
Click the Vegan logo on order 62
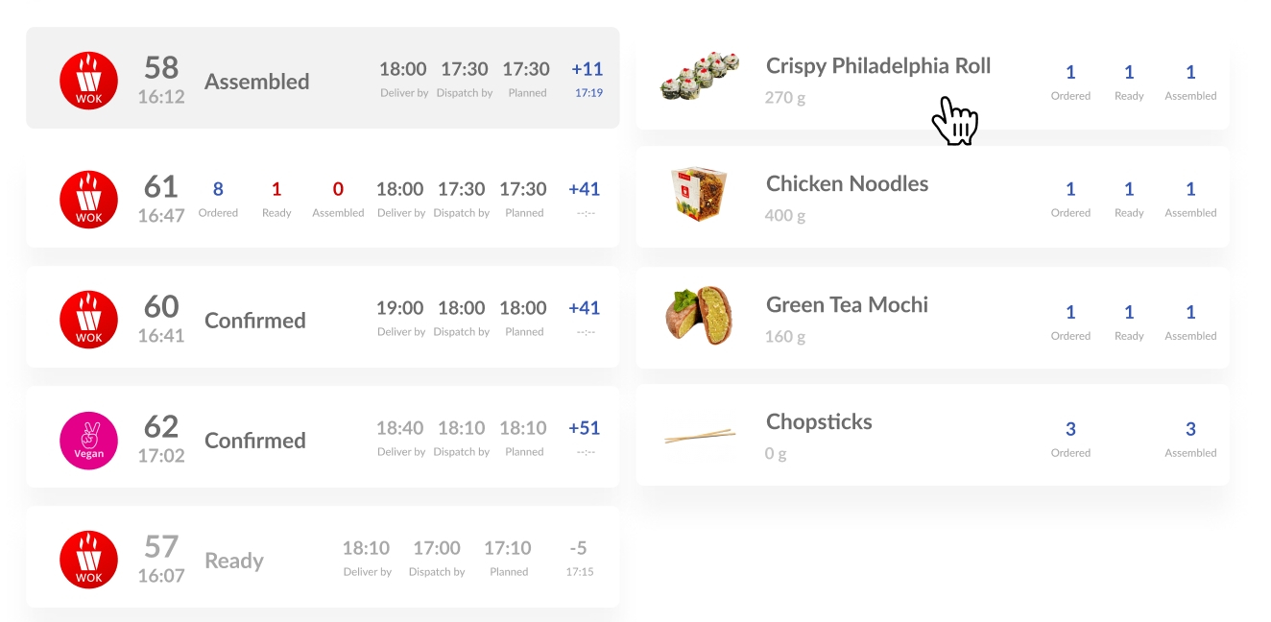(88, 441)
